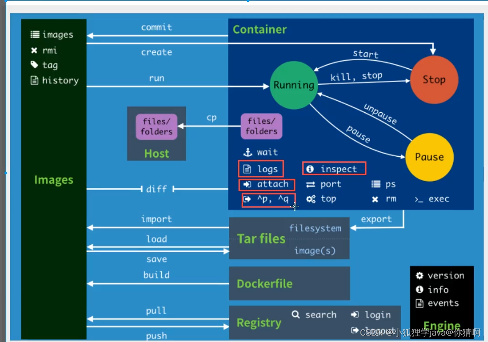
Task: Click the document icon beside history
Action: pyautogui.click(x=34, y=80)
